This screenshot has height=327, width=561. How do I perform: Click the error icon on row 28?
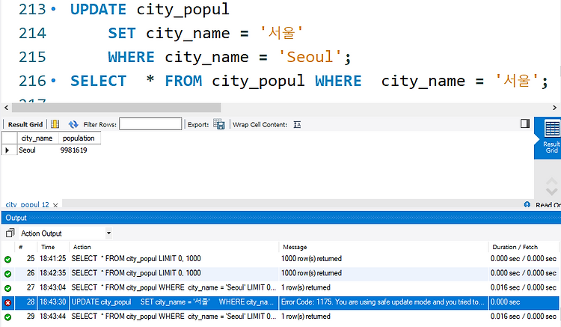tap(7, 302)
